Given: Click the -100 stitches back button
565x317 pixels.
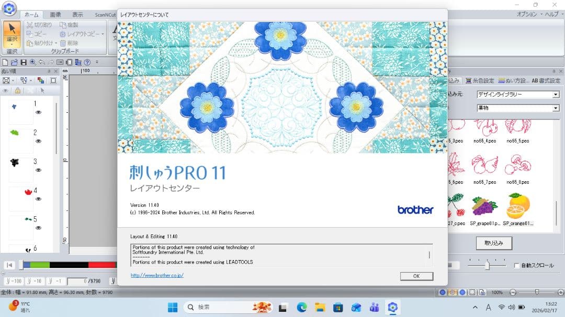Looking at the screenshot, I should pos(14,281).
